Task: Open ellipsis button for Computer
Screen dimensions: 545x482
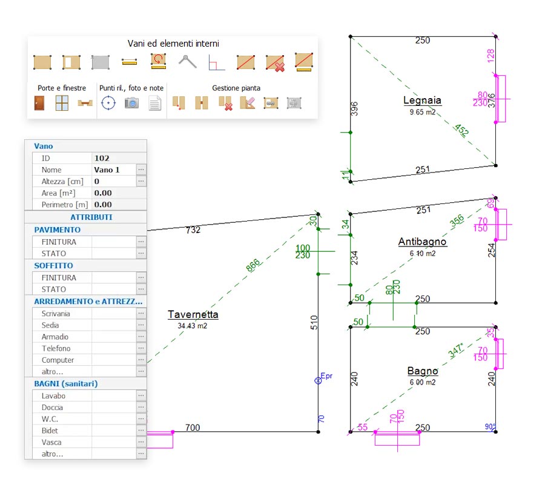Action: [140, 360]
